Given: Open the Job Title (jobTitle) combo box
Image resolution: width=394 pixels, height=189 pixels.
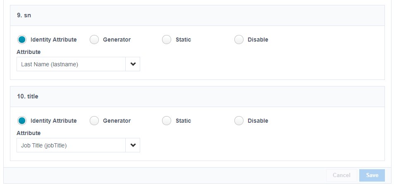Looking at the screenshot, I should [x=71, y=145].
